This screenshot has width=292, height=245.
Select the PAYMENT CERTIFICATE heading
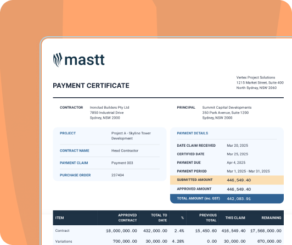(91, 86)
